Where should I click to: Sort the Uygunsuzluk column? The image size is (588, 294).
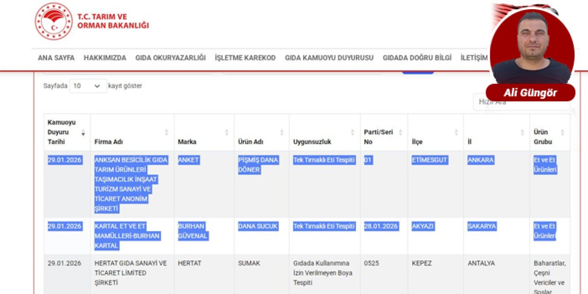click(352, 132)
